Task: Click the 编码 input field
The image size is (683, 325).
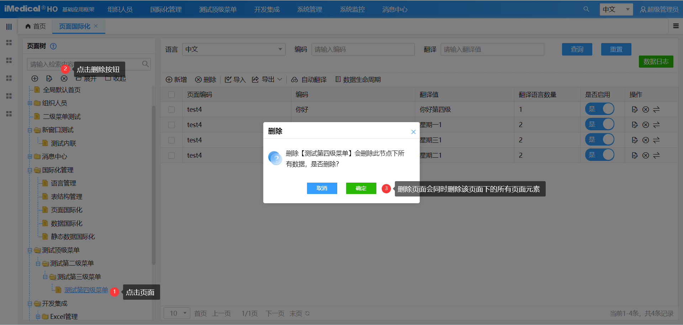Action: [x=363, y=49]
